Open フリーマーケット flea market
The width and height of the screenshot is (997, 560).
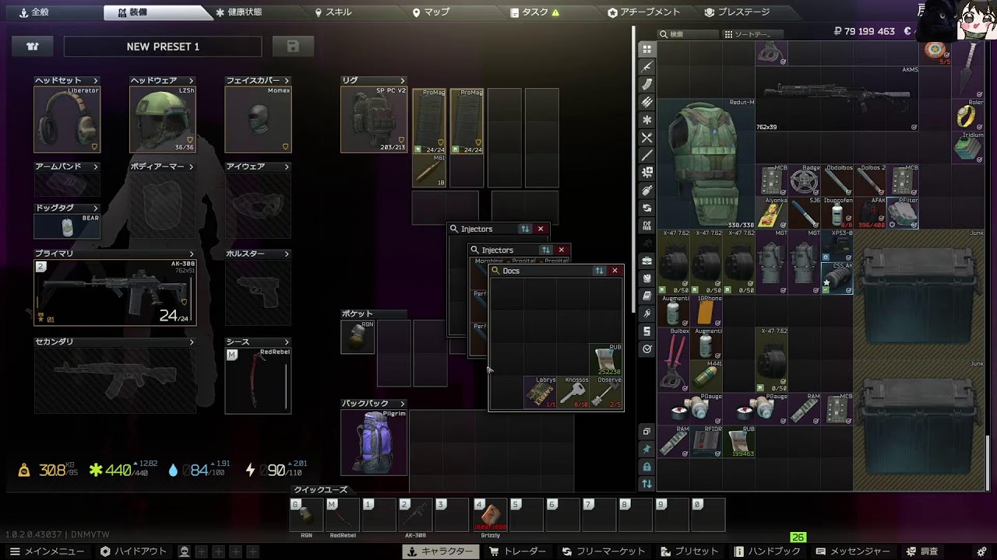[604, 551]
